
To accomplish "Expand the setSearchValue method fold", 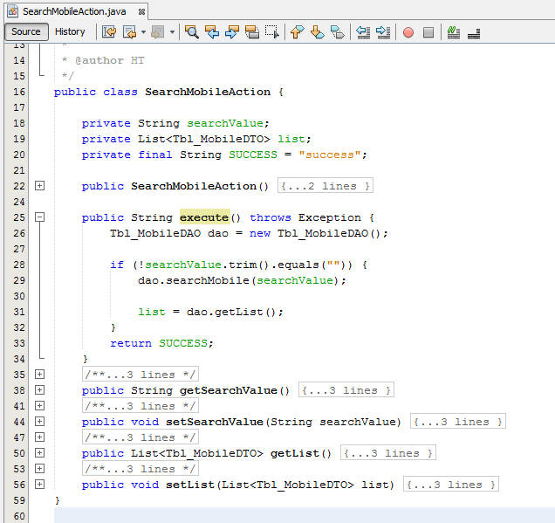I will [39, 421].
